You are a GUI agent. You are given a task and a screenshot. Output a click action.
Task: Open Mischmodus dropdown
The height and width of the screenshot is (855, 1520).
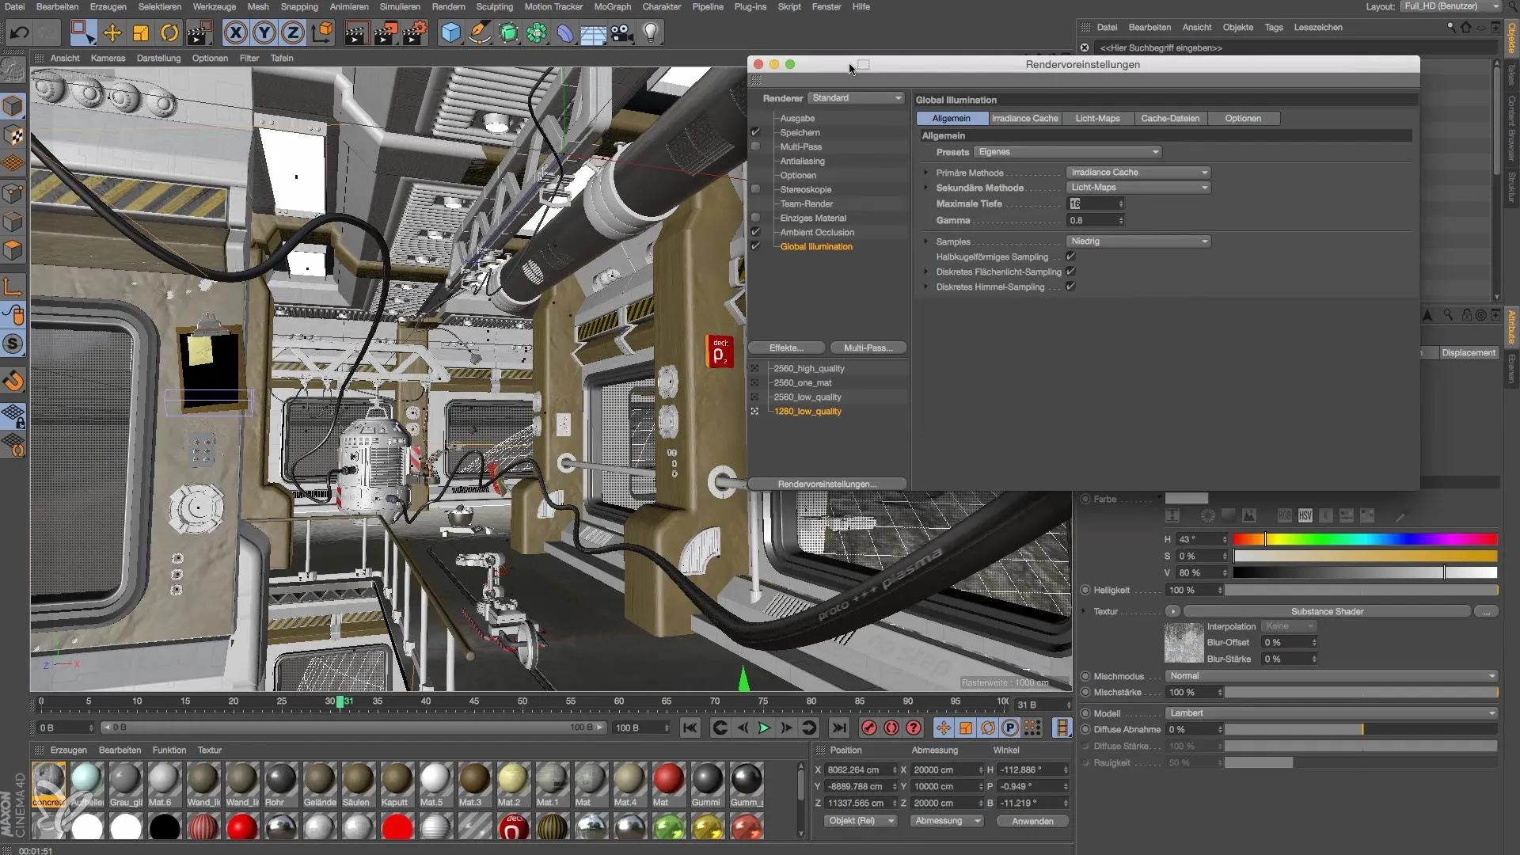pos(1332,676)
